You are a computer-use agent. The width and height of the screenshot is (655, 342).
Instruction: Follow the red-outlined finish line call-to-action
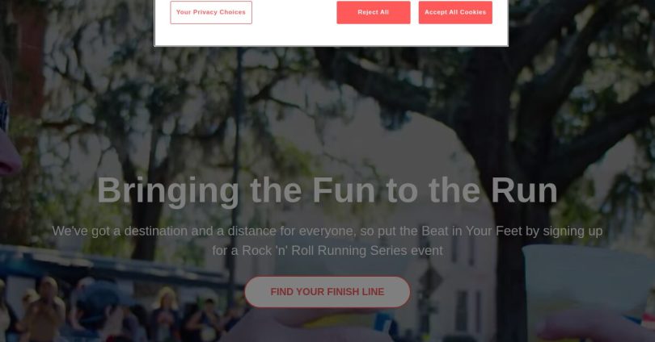pyautogui.click(x=327, y=292)
